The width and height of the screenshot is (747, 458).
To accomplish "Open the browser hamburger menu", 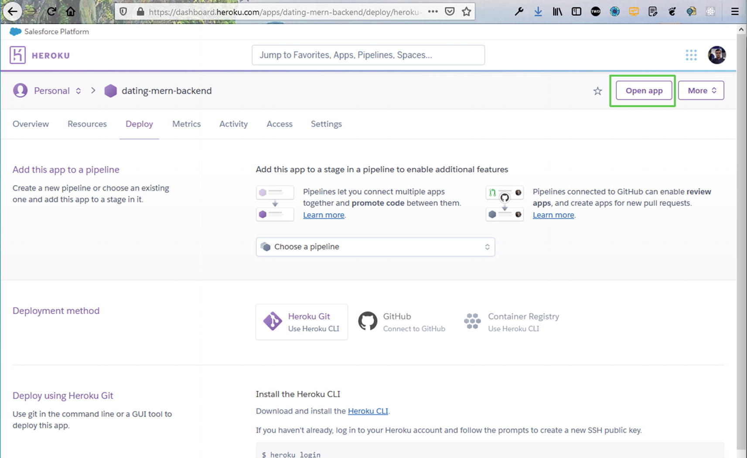I will (735, 12).
